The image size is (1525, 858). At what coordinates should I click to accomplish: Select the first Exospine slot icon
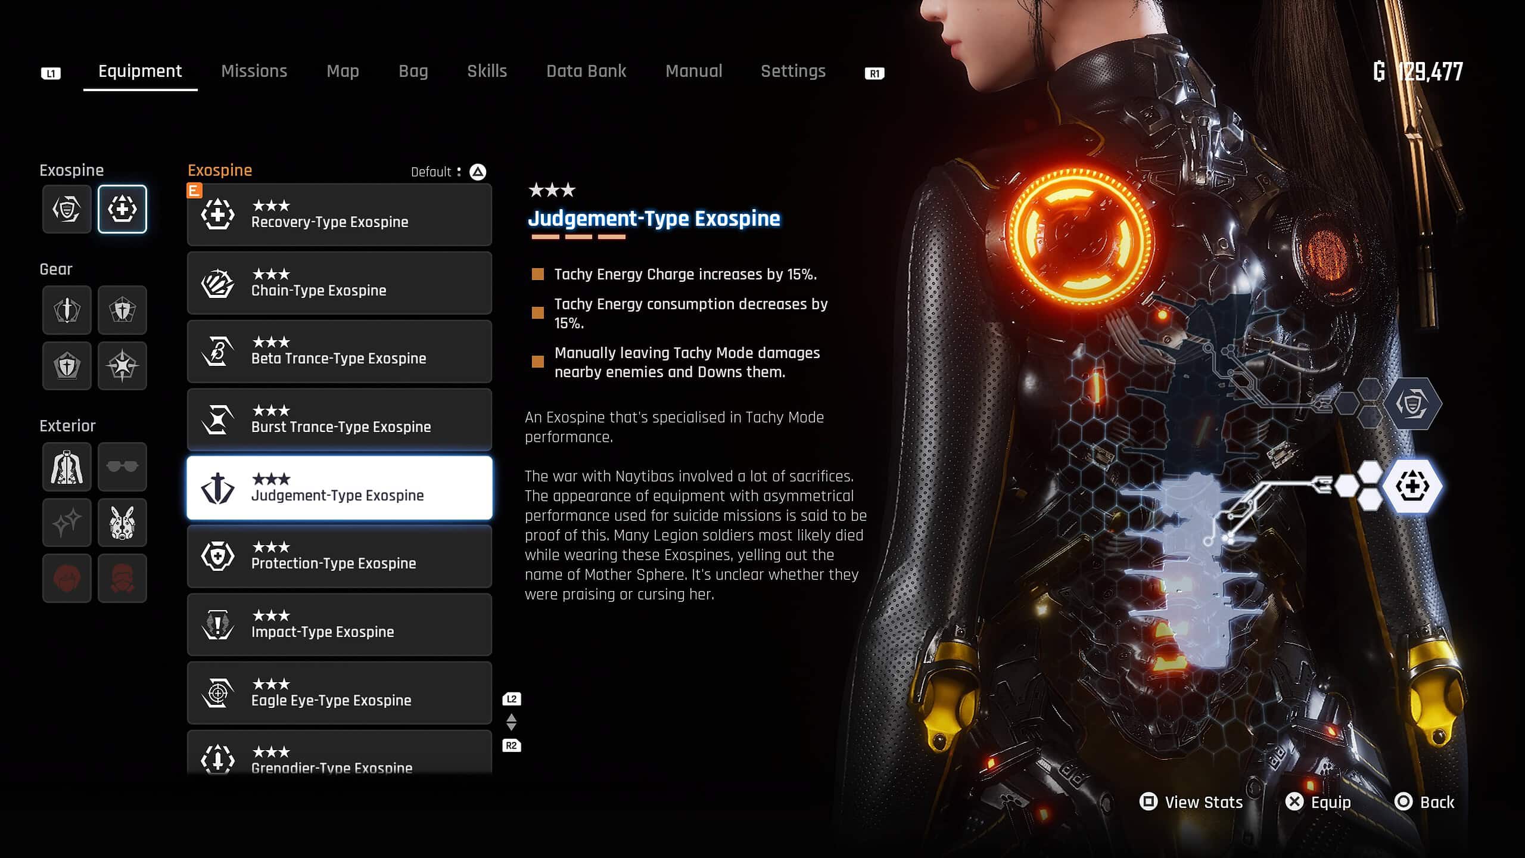point(67,209)
